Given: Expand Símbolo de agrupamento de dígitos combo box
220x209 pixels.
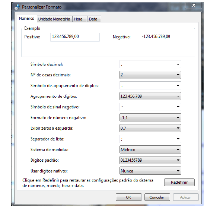Looking at the screenshot, I should pos(150,86).
